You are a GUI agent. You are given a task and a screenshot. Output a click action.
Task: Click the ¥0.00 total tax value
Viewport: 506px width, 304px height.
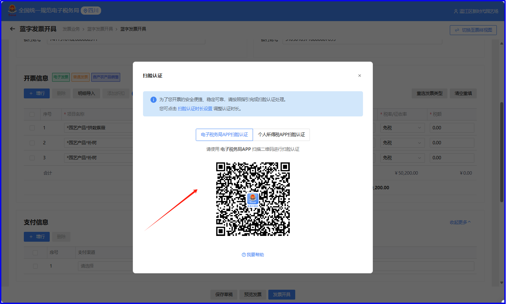click(466, 173)
